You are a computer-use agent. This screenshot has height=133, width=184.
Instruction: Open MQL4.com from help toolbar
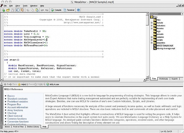click(53, 84)
